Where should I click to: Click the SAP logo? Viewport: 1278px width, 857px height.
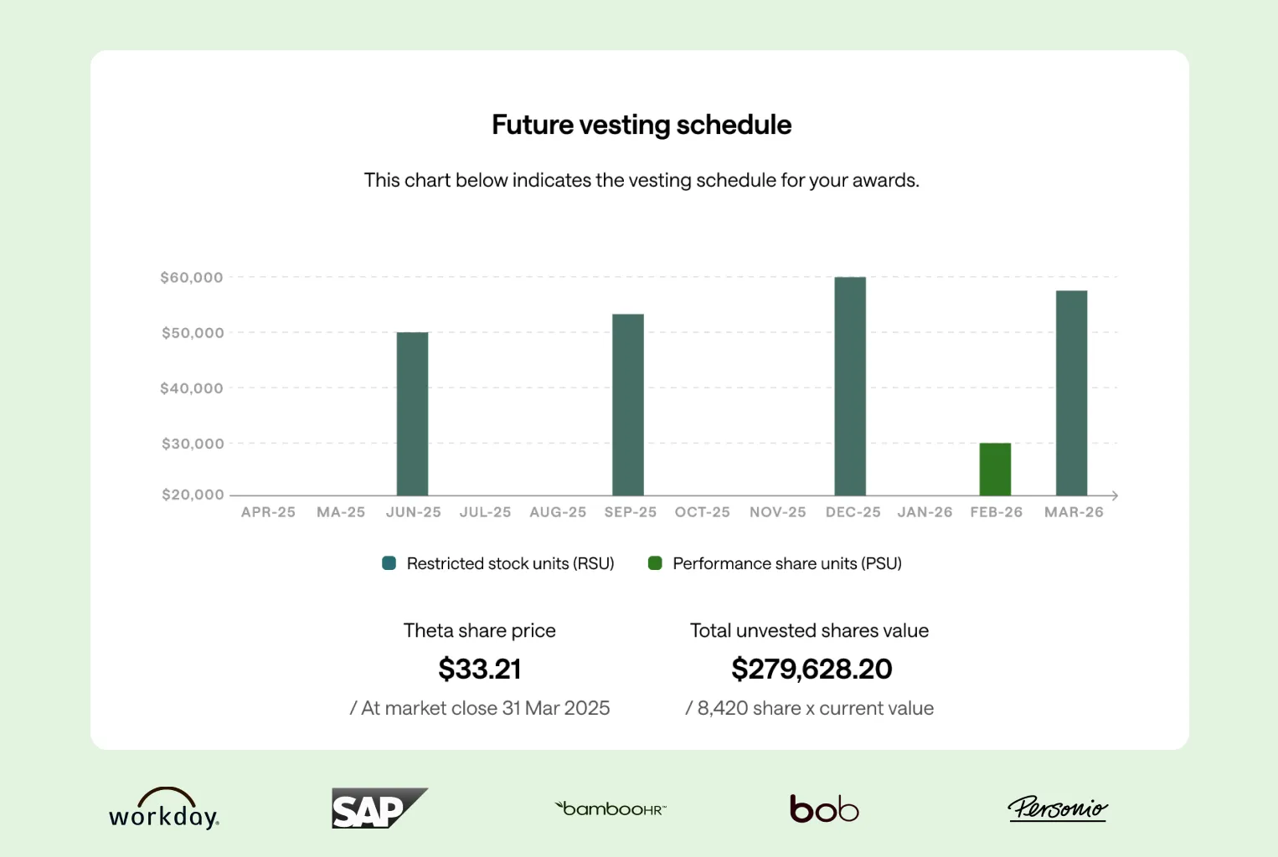[379, 808]
